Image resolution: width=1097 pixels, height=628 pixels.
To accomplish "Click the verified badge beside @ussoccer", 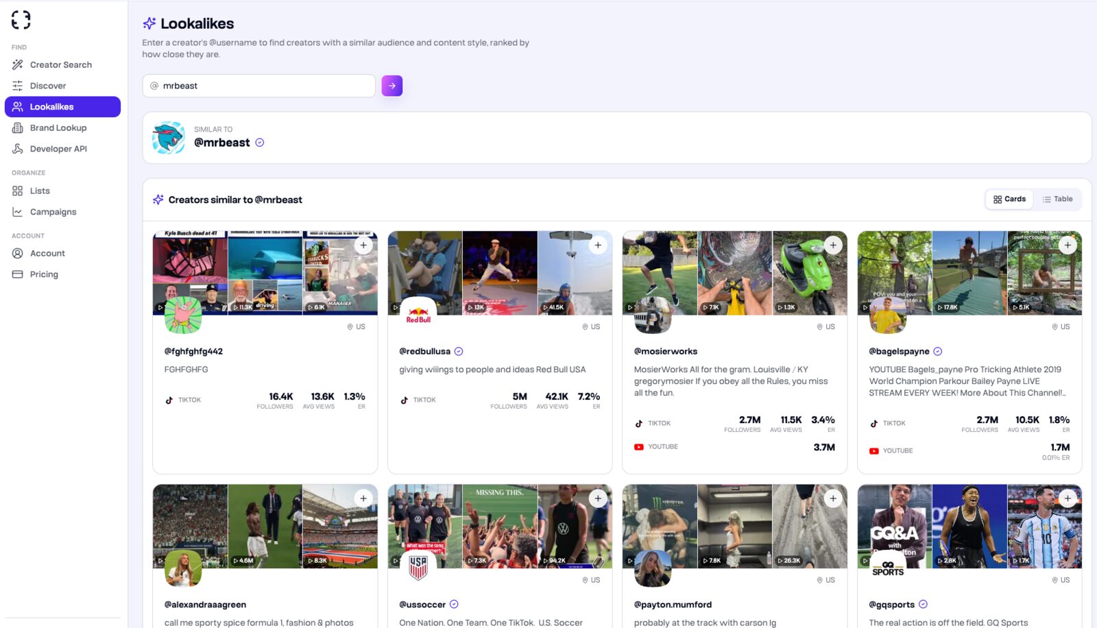I will click(454, 605).
